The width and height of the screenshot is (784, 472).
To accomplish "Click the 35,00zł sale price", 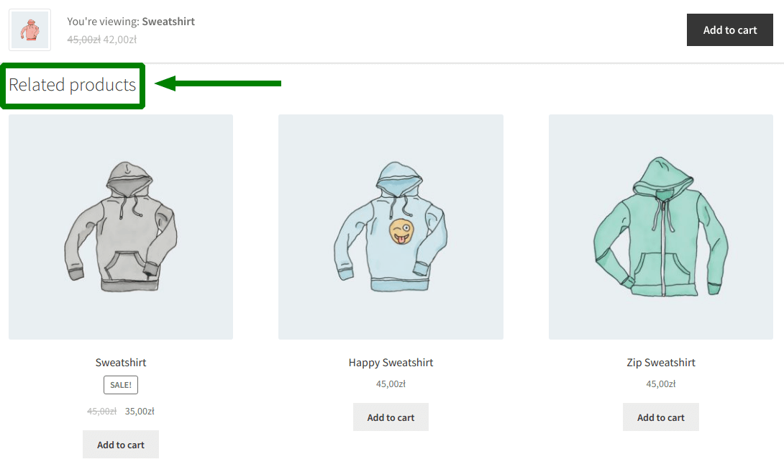I will [140, 412].
